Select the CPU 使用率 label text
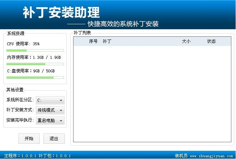This screenshot has height=159, width=236. click(23, 44)
